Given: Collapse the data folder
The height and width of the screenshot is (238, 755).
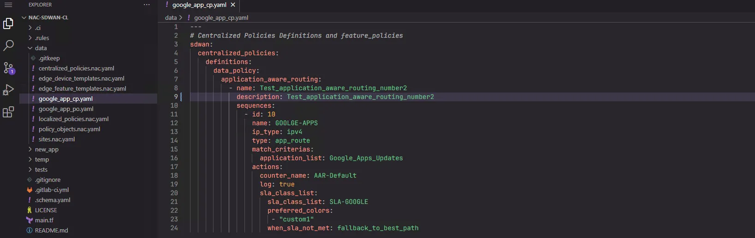Looking at the screenshot, I should (x=41, y=48).
